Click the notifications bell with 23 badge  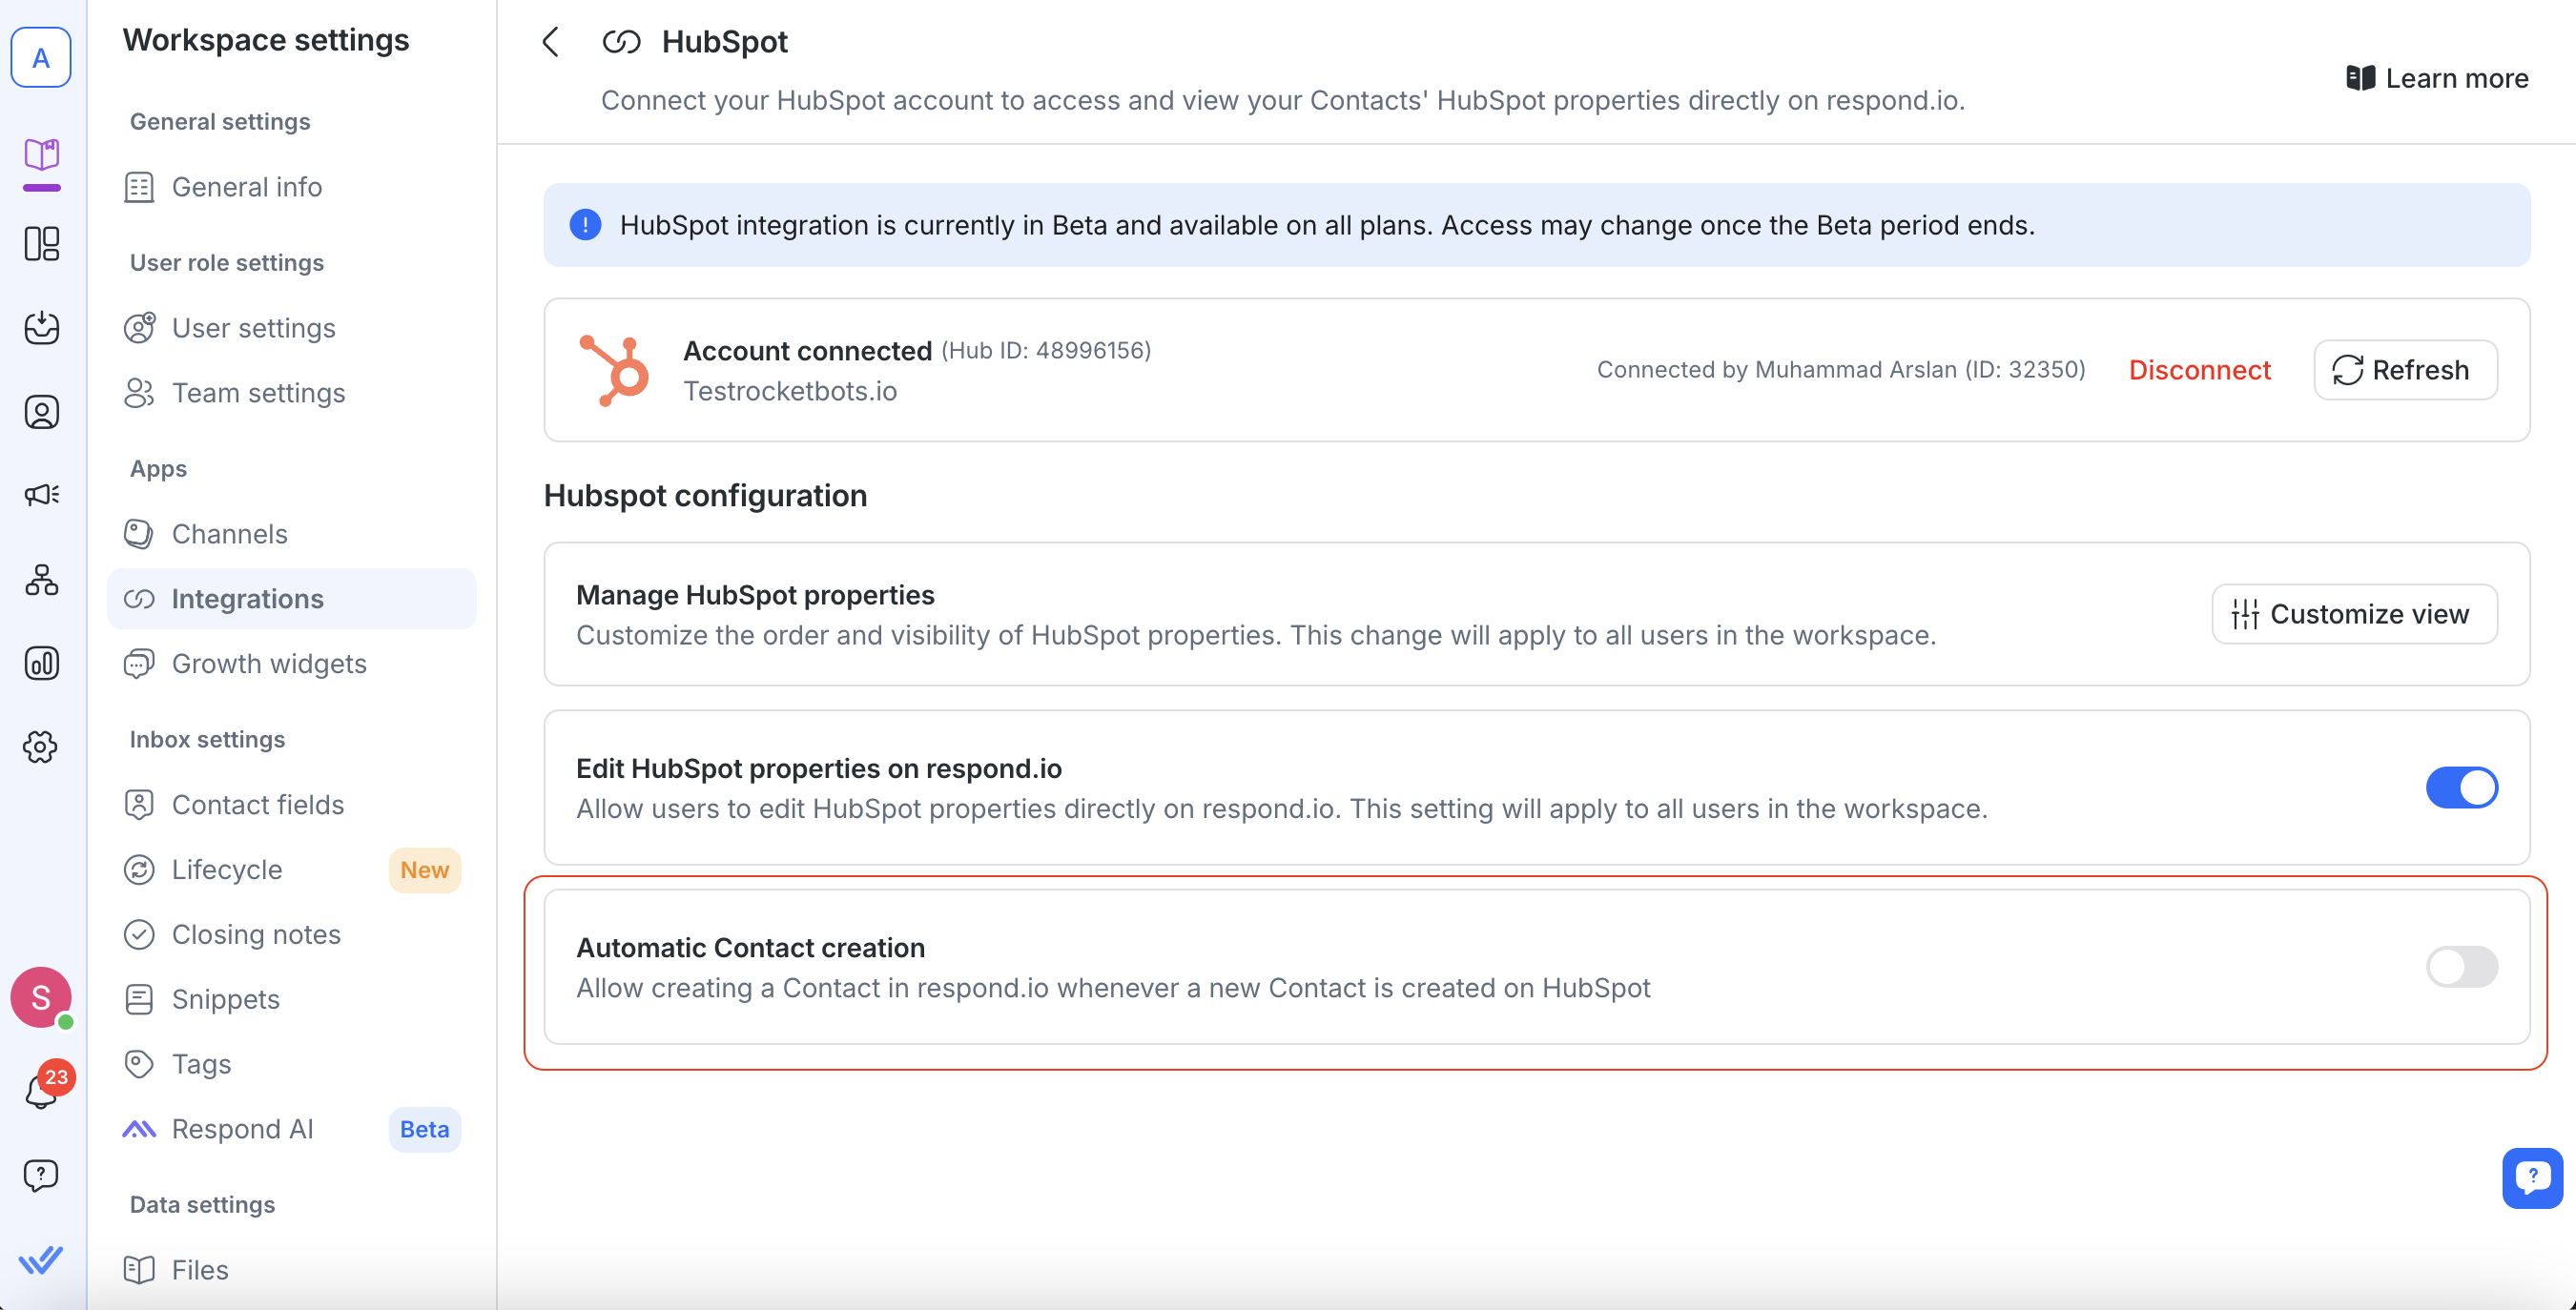pyautogui.click(x=41, y=1091)
